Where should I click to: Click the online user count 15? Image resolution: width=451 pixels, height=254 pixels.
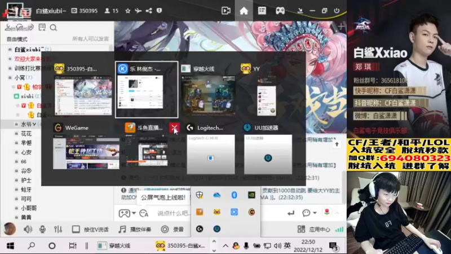[x=112, y=11]
